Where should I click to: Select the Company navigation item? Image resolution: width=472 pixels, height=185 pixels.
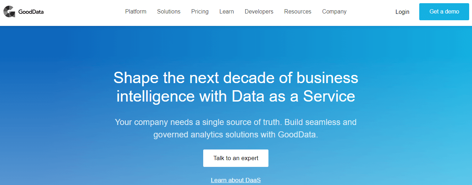pyautogui.click(x=334, y=12)
